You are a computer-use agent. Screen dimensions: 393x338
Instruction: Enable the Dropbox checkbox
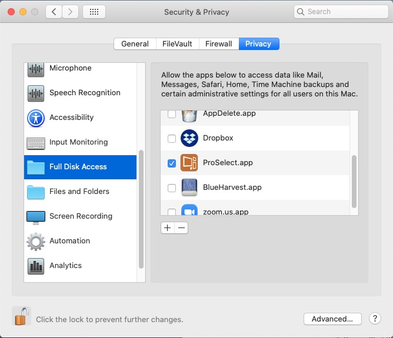[x=172, y=139]
